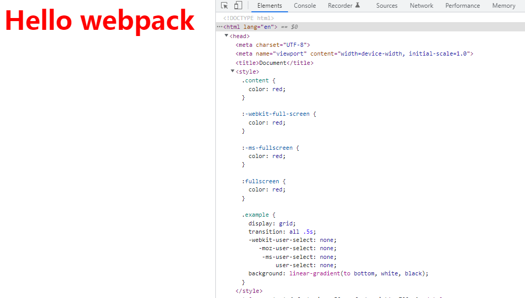Click the Recorder flask icon
This screenshot has width=525, height=298.
(x=358, y=5)
